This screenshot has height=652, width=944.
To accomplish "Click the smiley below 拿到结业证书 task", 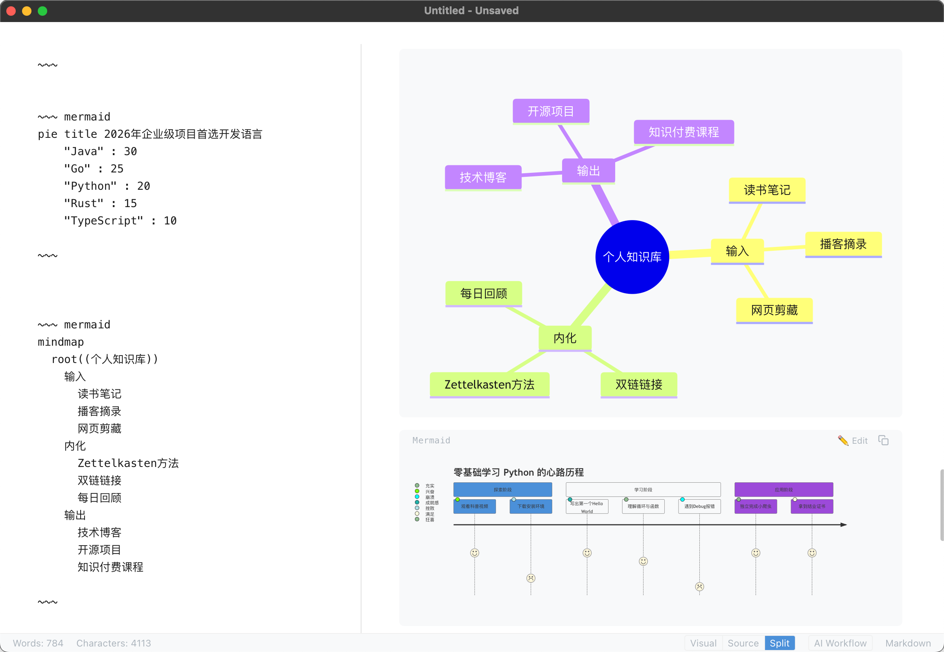I will pyautogui.click(x=812, y=553).
